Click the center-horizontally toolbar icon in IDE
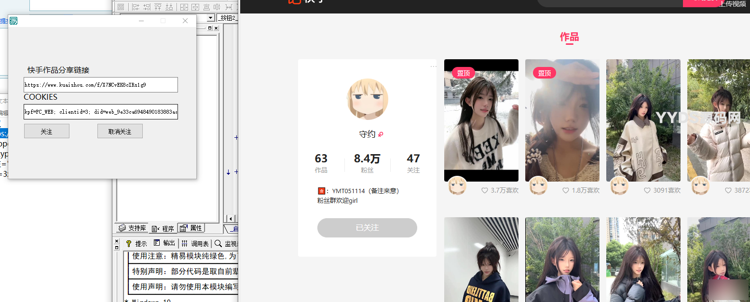The height and width of the screenshot is (302, 750). [x=184, y=7]
